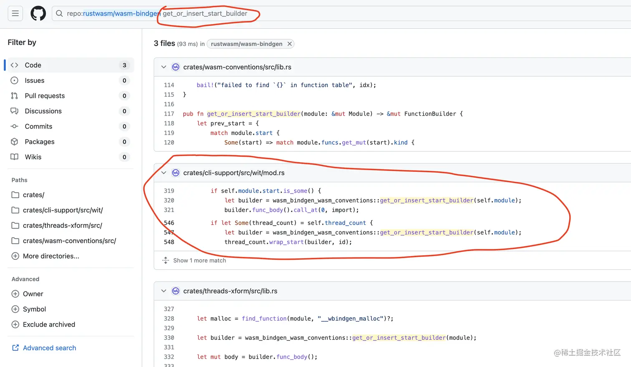
Task: Click find_function symbol on line 328
Action: 264,319
